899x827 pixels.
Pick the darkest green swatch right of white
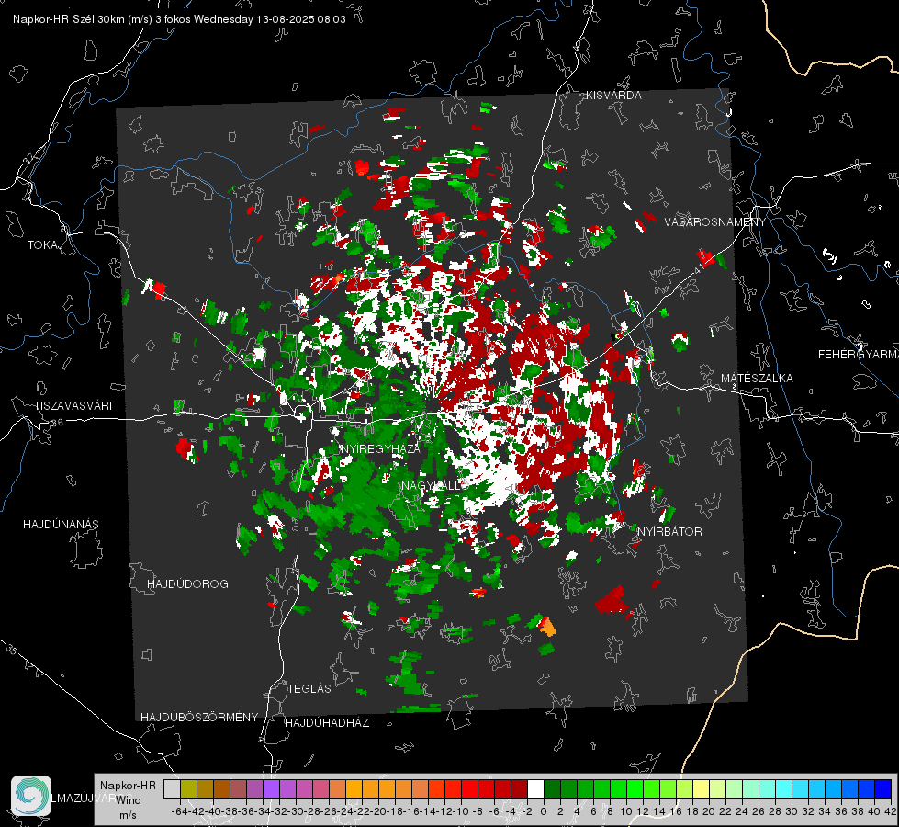pyautogui.click(x=552, y=789)
